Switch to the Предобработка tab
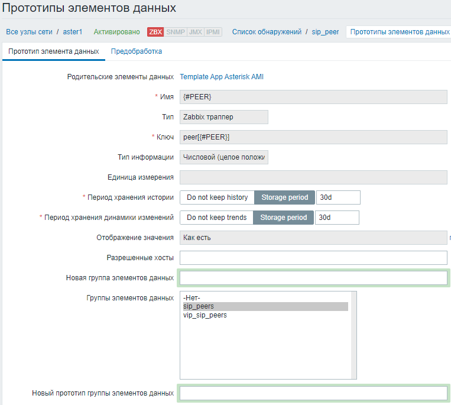 coord(136,51)
